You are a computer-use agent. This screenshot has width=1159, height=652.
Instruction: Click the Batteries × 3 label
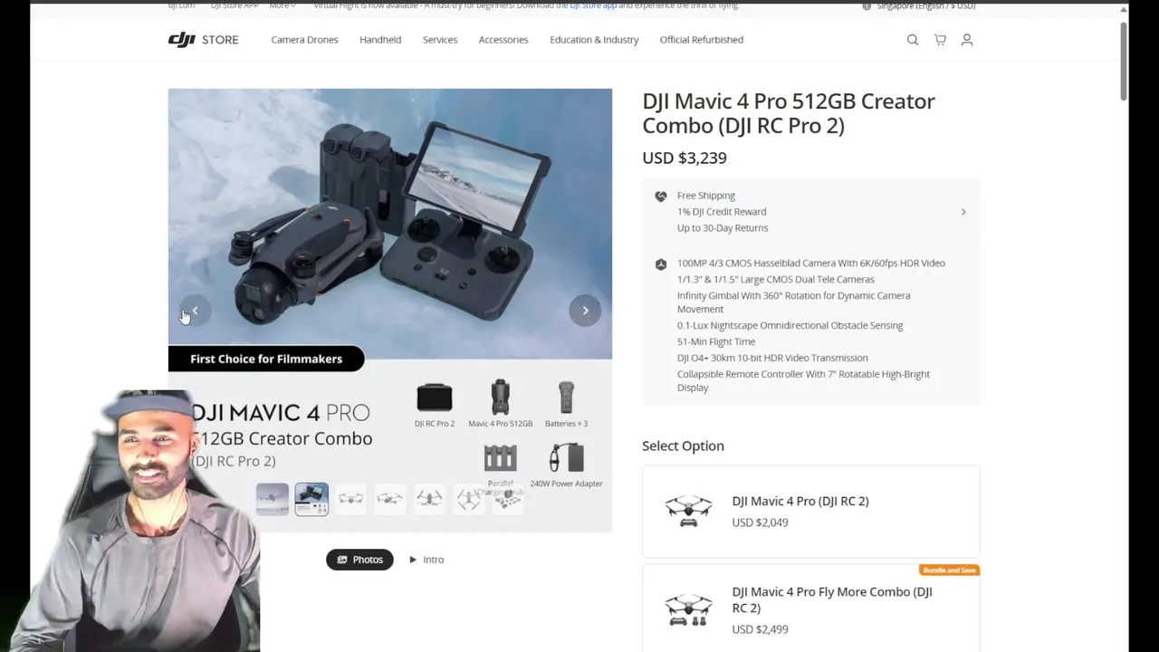(x=566, y=424)
